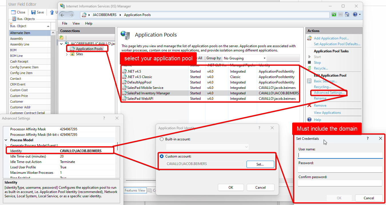Image resolution: width=386 pixels, height=205 pixels.
Task: Click the red X Remove icon in Actions
Action: 309,106
